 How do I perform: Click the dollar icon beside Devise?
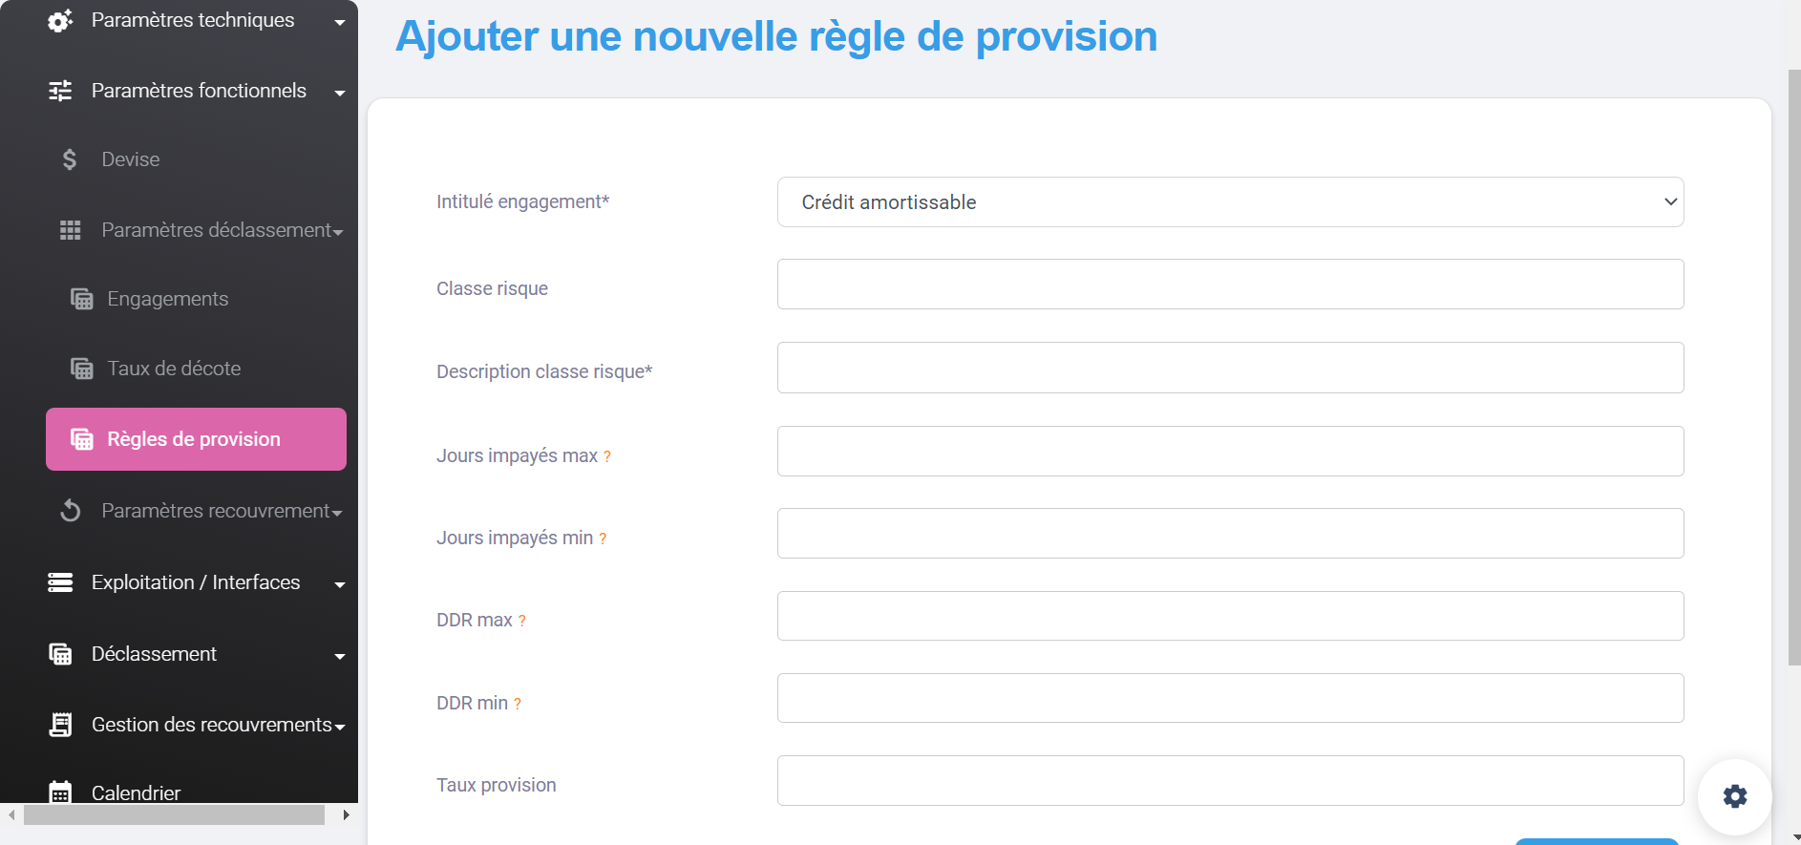[70, 159]
